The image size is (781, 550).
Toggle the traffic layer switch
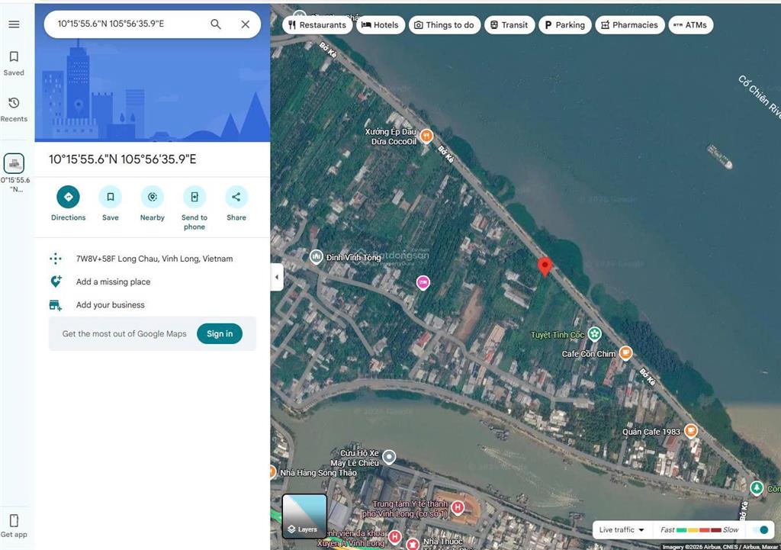pyautogui.click(x=760, y=529)
